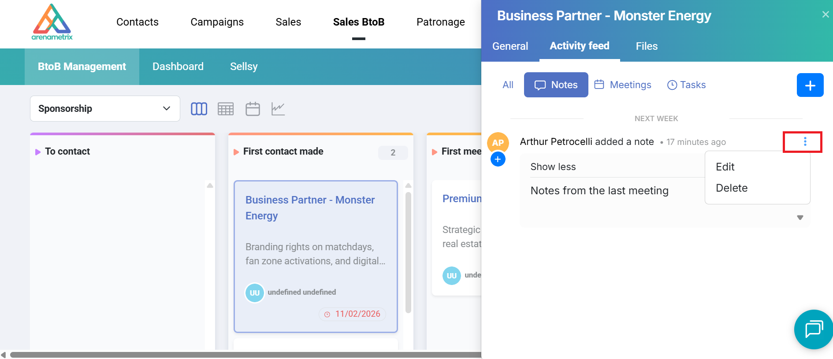Click the blue plus add-activity button
Image resolution: width=833 pixels, height=359 pixels.
[810, 85]
